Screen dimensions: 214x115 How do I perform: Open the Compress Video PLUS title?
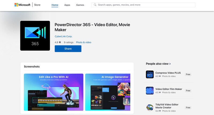click(x=168, y=73)
